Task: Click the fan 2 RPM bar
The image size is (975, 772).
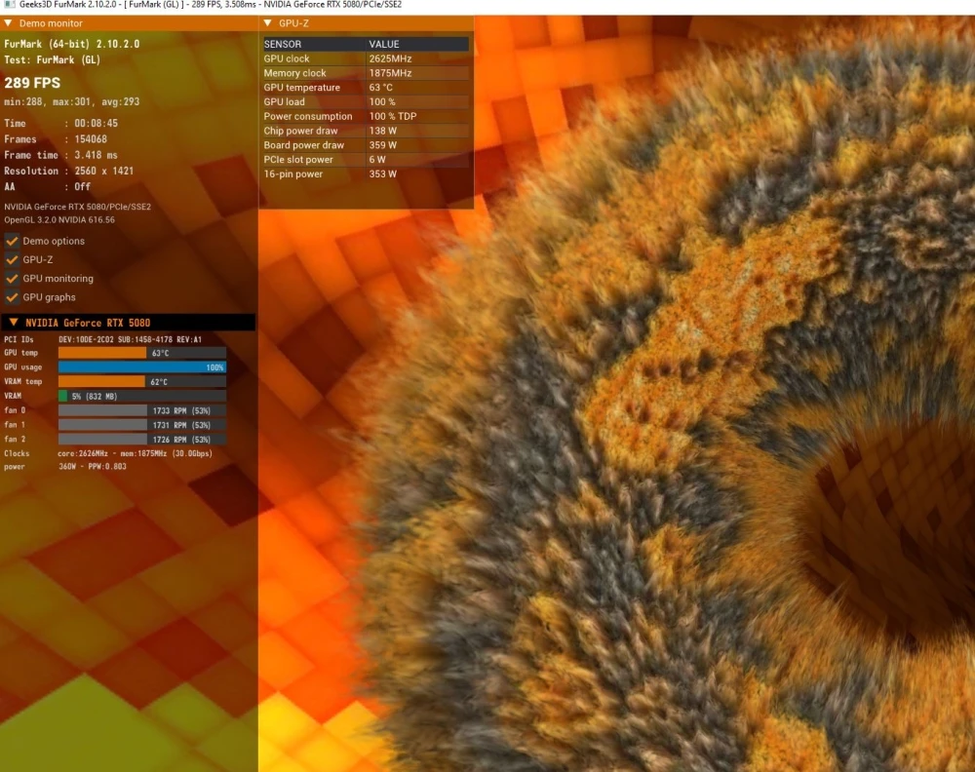Action: 141,439
